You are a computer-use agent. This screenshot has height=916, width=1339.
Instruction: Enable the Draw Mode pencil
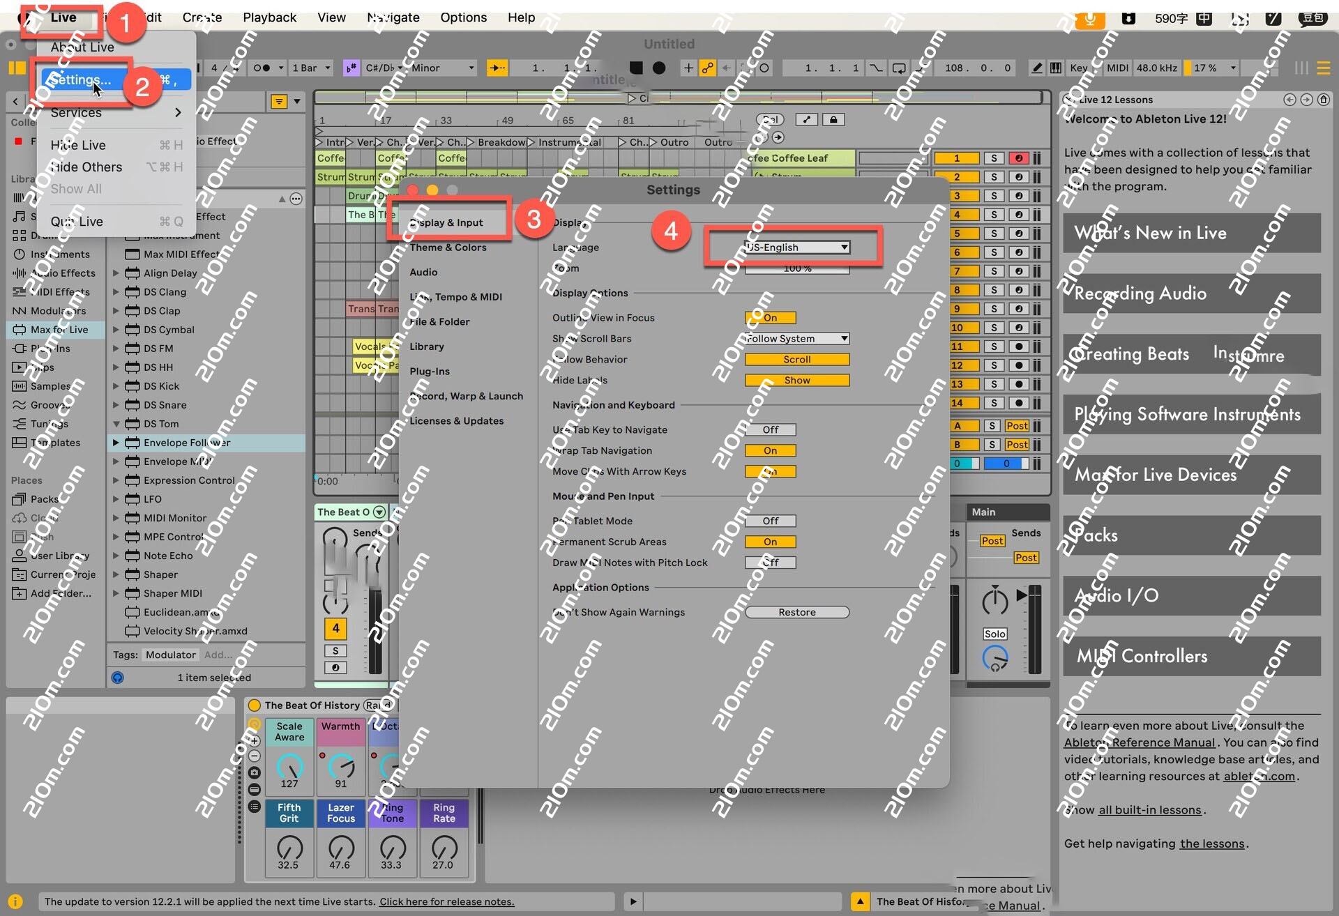coord(1037,68)
